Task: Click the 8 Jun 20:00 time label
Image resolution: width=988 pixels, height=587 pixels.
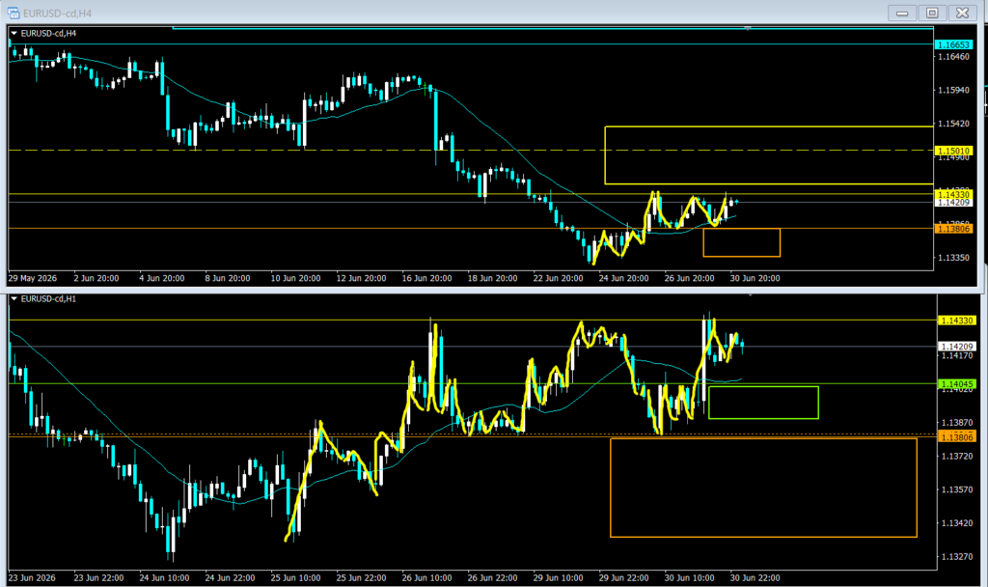Action: [228, 278]
